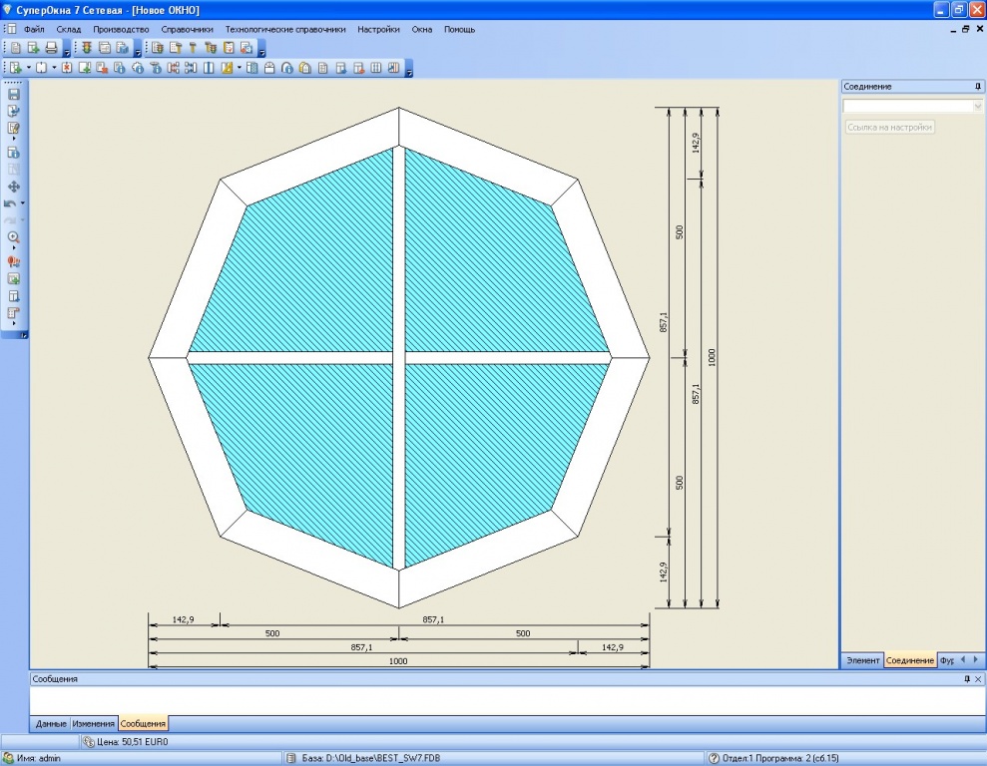Open the Справочники menu
Viewport: 987px width, 766px height.
point(187,29)
